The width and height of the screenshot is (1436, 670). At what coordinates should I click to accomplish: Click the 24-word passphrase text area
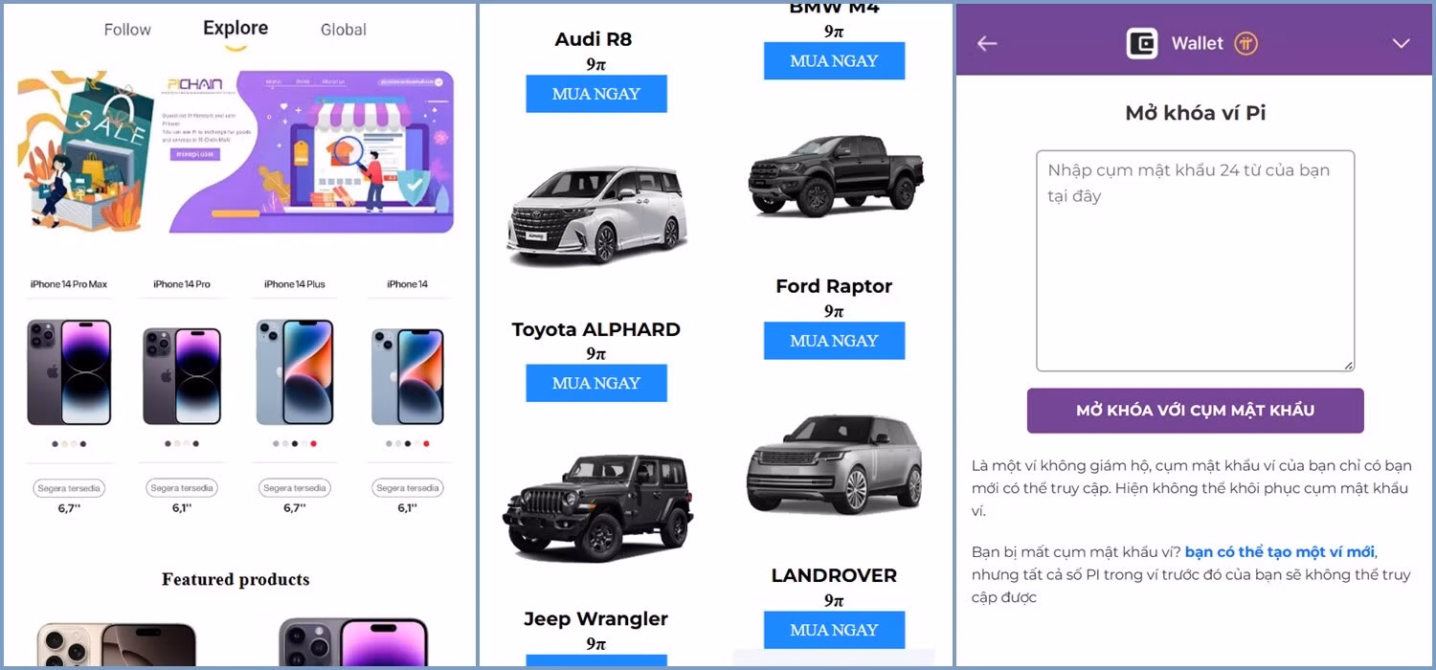click(1196, 260)
